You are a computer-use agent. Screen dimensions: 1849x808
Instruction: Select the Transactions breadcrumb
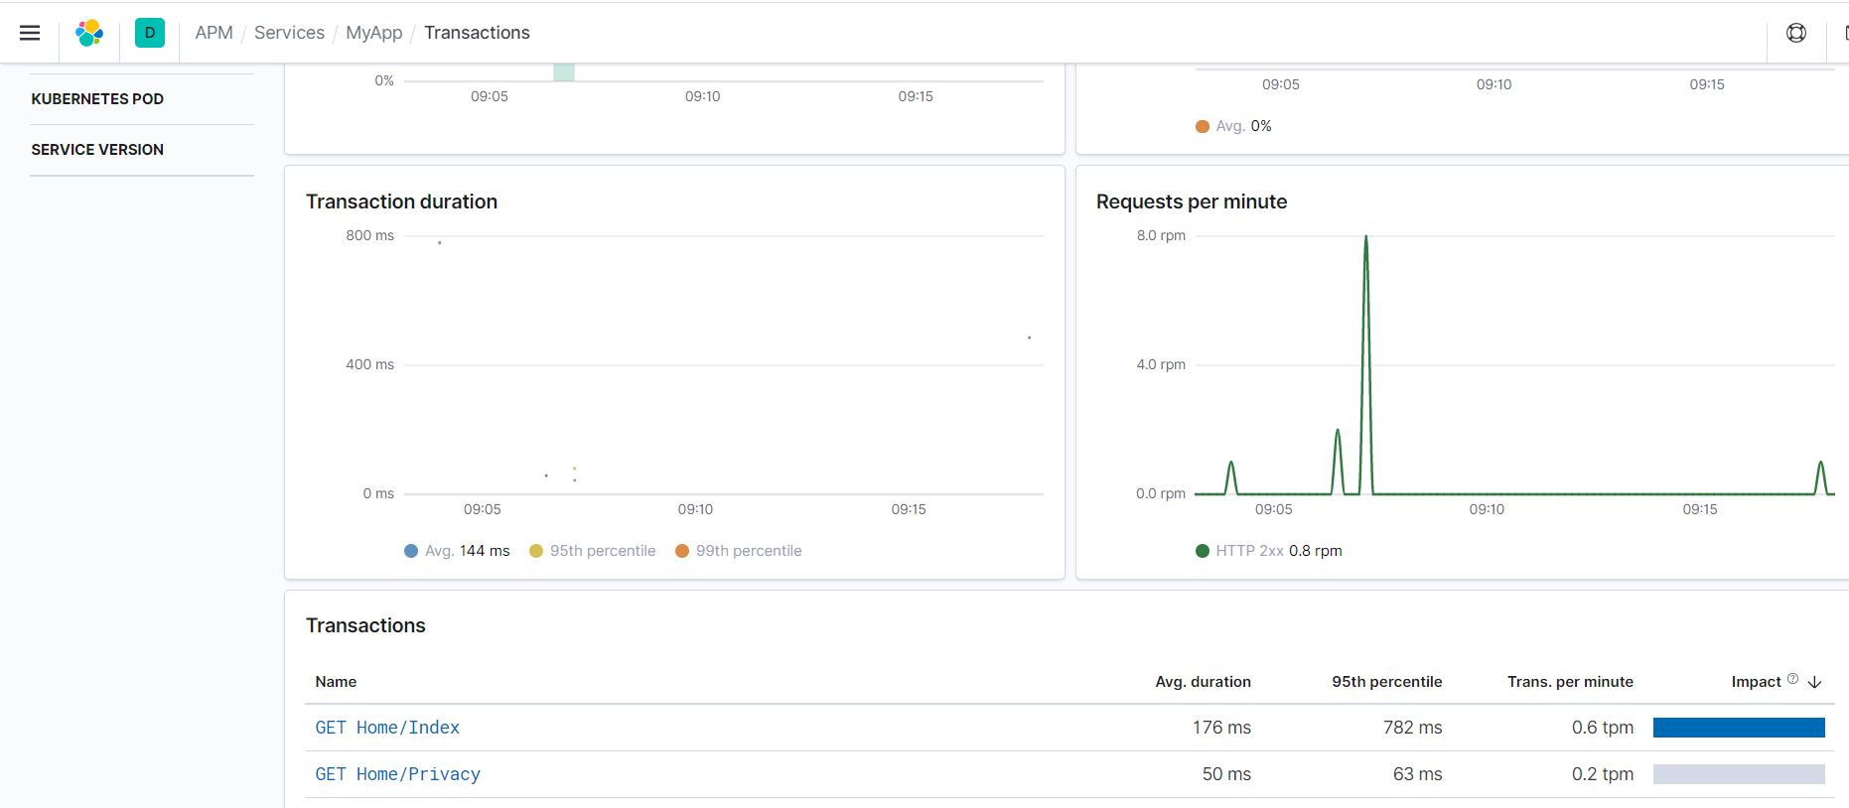pyautogui.click(x=477, y=33)
